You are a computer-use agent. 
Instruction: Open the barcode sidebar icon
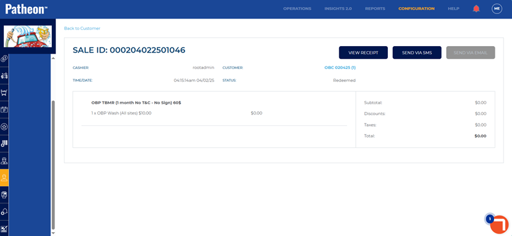(x=4, y=144)
